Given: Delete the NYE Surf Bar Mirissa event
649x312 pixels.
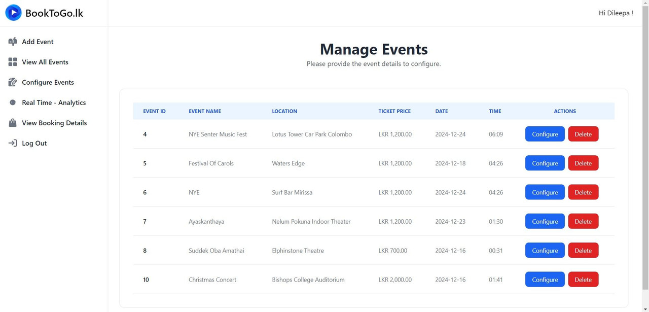Looking at the screenshot, I should [x=583, y=192].
